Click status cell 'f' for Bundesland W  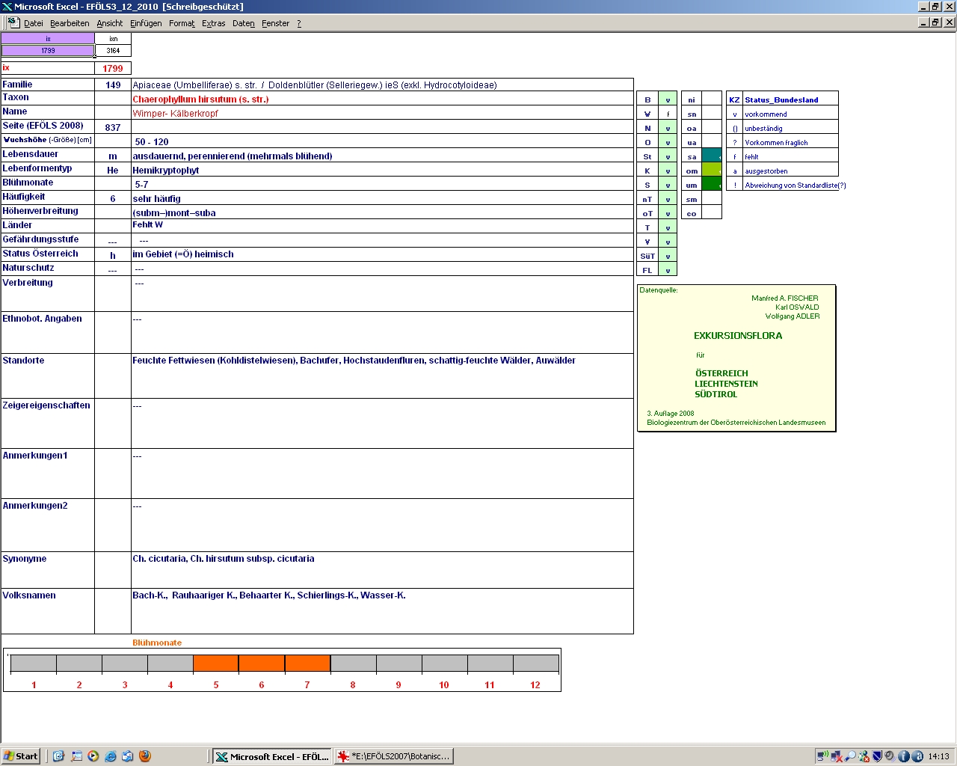(668, 114)
